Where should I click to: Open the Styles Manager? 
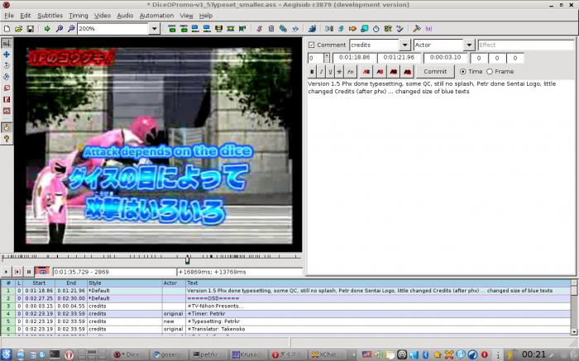pyautogui.click(x=259, y=28)
